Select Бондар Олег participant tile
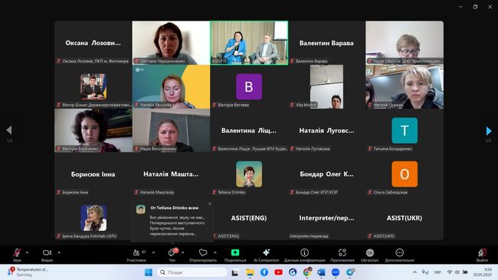The width and height of the screenshot is (498, 280). [327, 174]
